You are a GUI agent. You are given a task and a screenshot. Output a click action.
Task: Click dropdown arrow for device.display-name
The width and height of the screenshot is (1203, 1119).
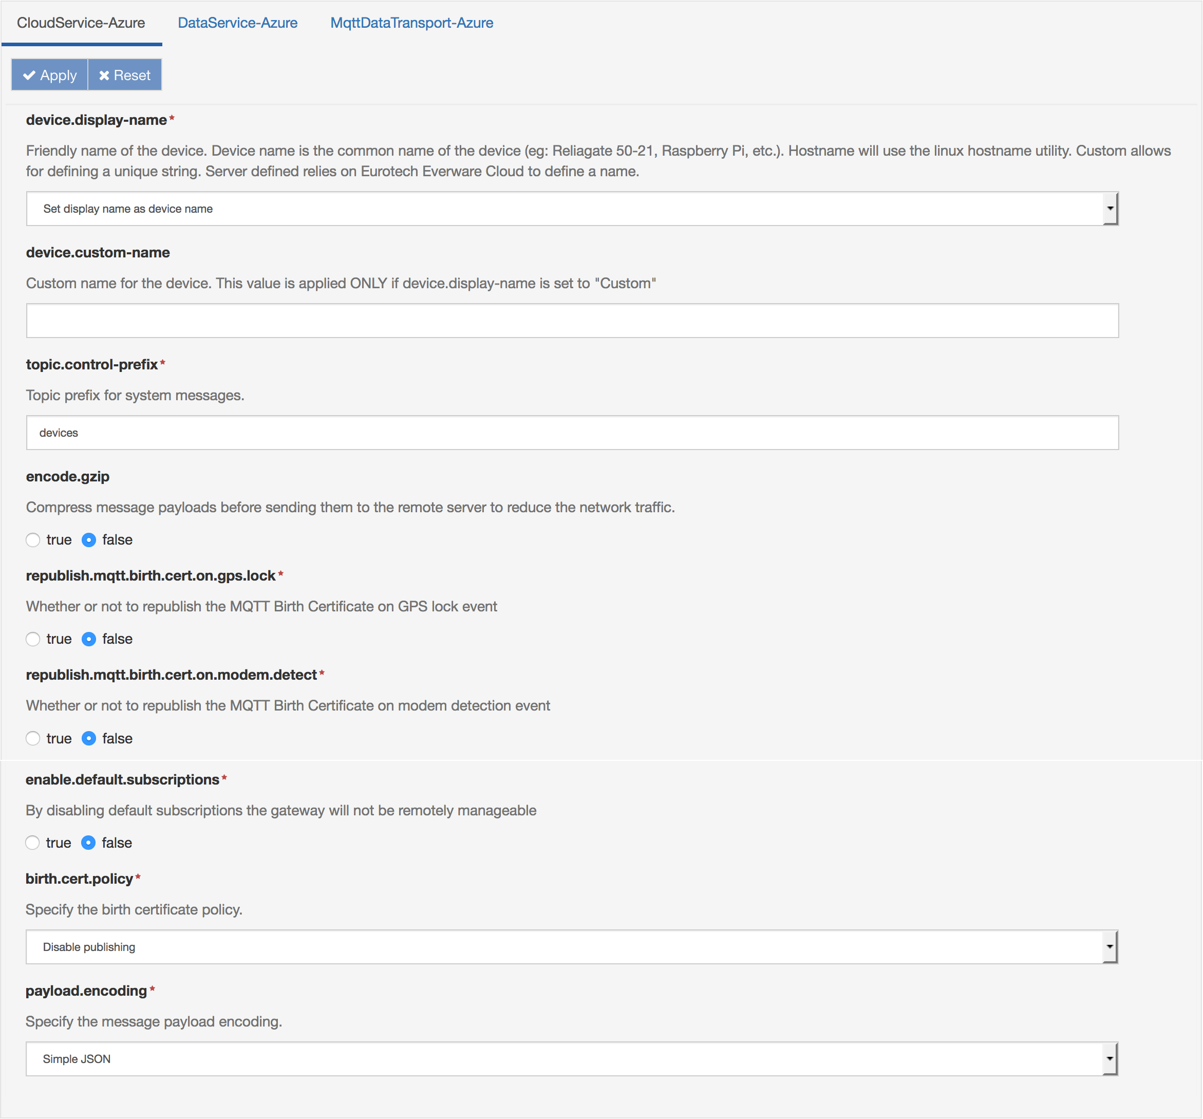coord(1111,208)
